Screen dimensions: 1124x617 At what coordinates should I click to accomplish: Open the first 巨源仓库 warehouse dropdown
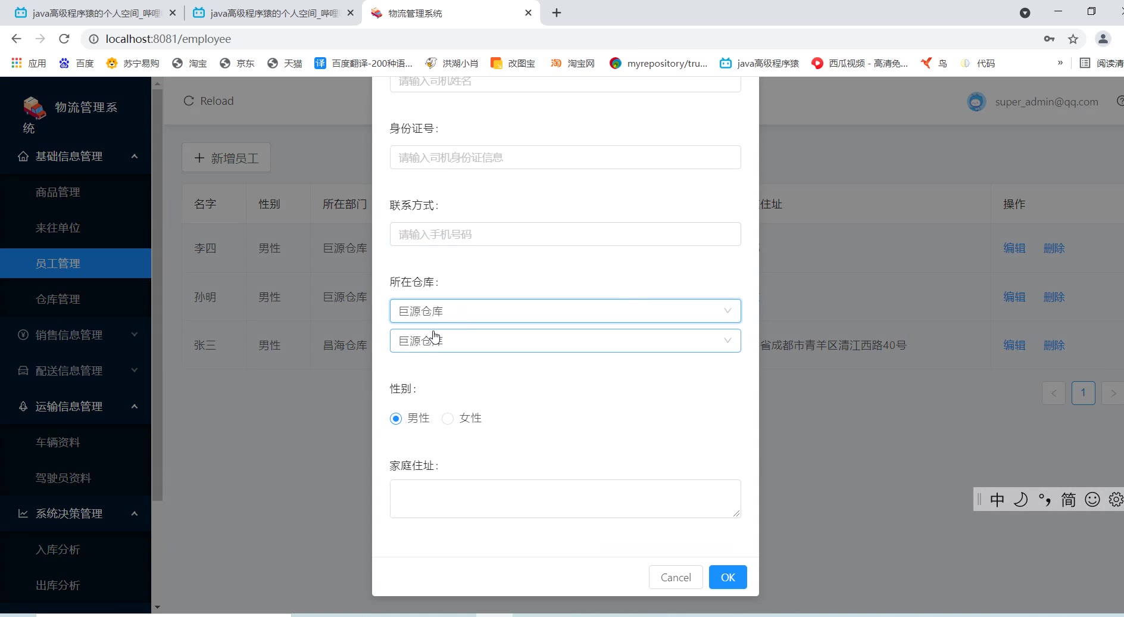point(566,311)
